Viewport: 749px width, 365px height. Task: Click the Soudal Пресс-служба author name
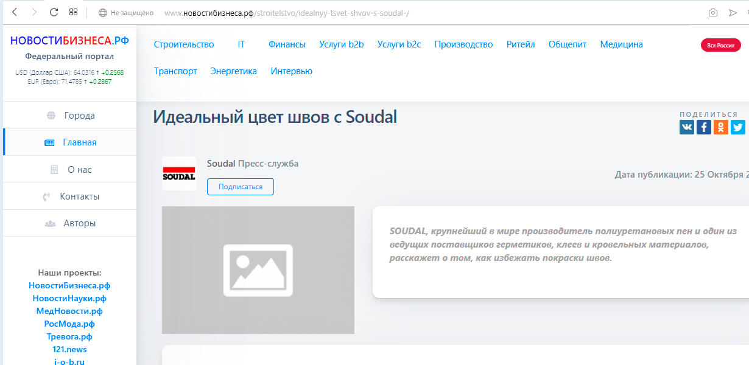253,164
